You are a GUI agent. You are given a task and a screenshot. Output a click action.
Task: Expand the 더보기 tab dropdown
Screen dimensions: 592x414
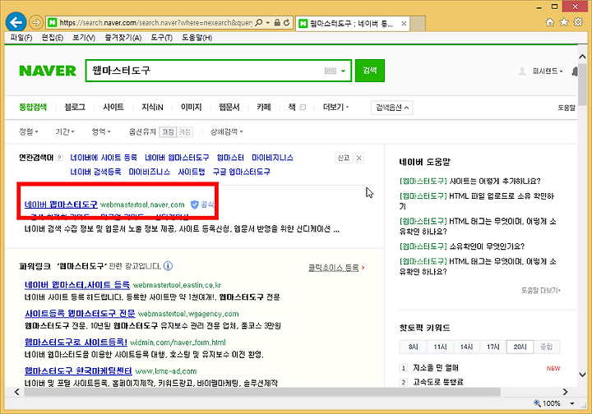coord(335,107)
